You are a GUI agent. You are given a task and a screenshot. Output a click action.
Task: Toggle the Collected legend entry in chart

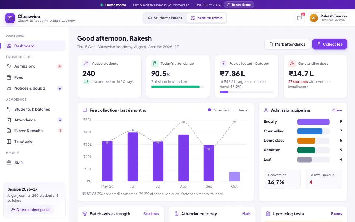click(x=218, y=110)
